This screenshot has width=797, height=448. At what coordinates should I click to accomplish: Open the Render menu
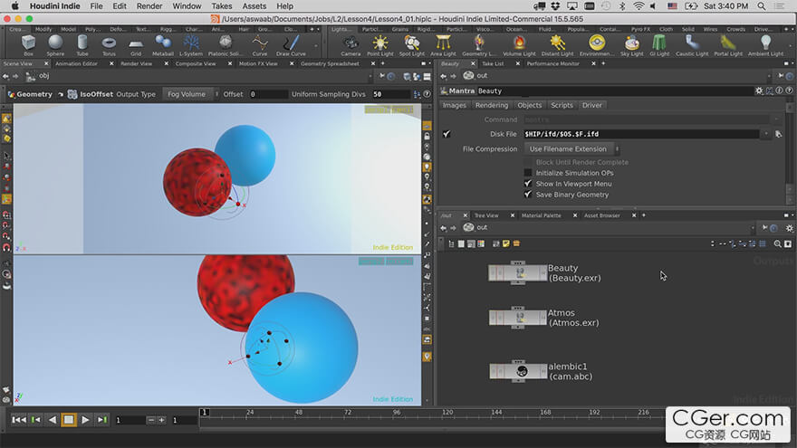[x=149, y=6]
